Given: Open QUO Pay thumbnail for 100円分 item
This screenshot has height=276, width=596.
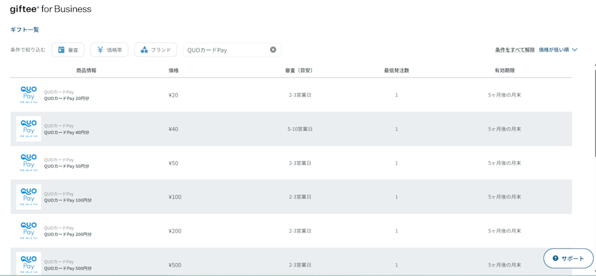Looking at the screenshot, I should pos(29,197).
